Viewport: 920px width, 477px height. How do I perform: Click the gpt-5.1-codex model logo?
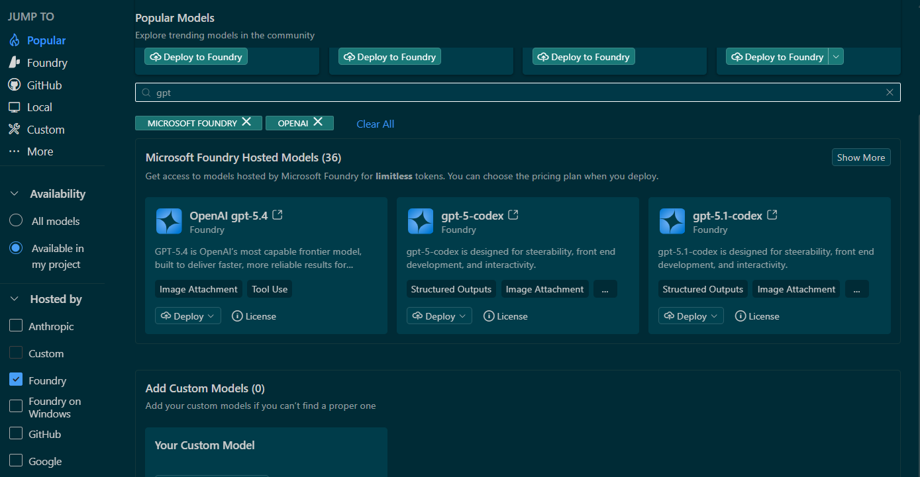coord(672,221)
